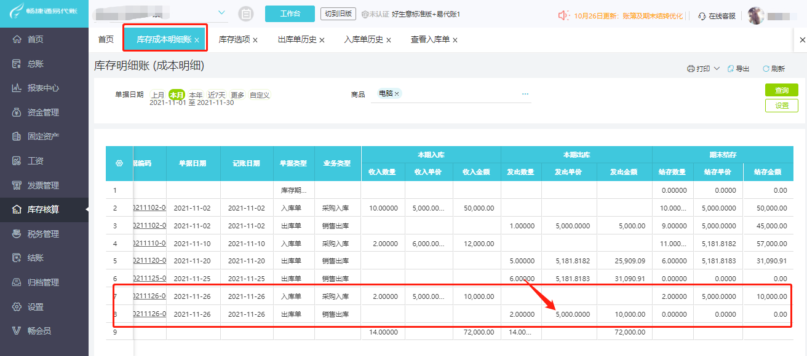Click the 设置 button under 查询
The image size is (807, 356).
(782, 106)
